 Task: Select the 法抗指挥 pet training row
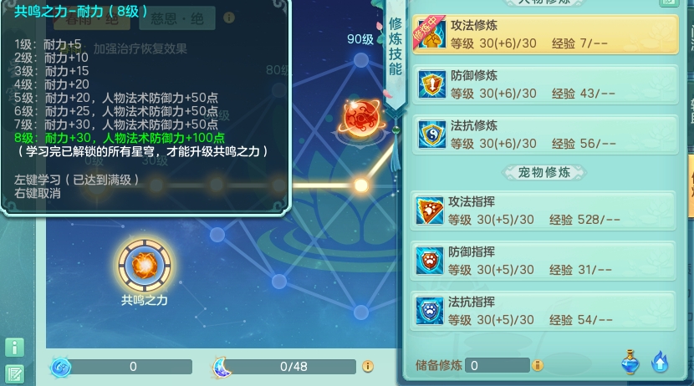tap(543, 311)
